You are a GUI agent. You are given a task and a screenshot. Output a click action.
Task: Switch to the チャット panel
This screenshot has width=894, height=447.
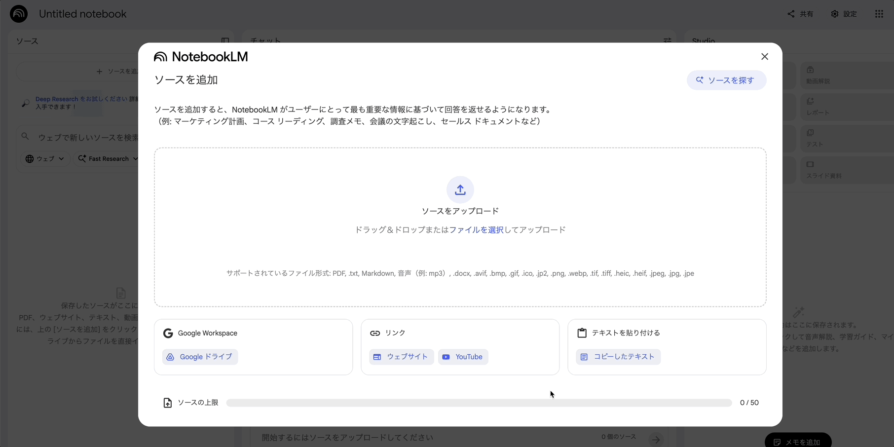(x=265, y=41)
